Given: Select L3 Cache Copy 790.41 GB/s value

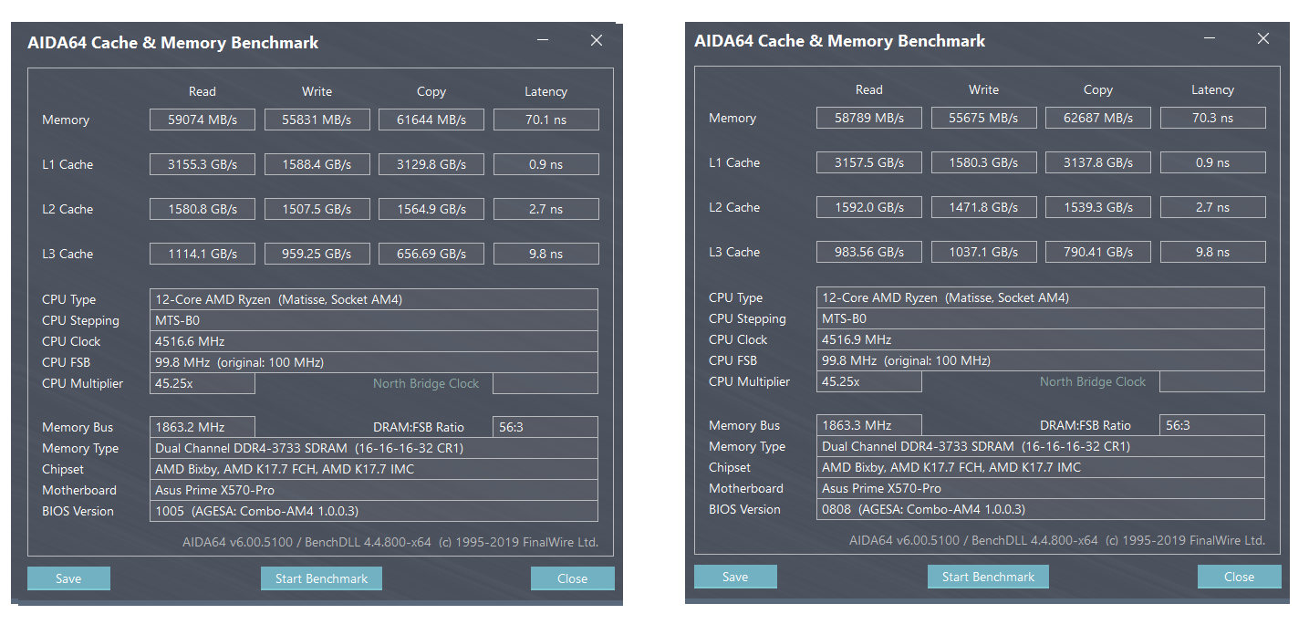Looking at the screenshot, I should [x=1098, y=252].
